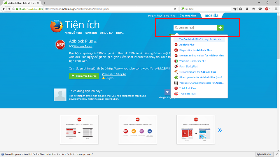Select Customizations for Adblock Plus suggestion
The image size is (280, 157).
[x=199, y=72]
